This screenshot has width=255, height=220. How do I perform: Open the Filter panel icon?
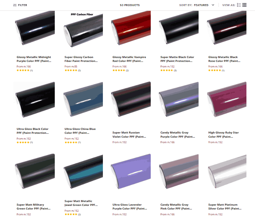pos(15,5)
